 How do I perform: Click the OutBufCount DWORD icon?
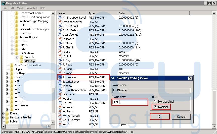point(60,26)
